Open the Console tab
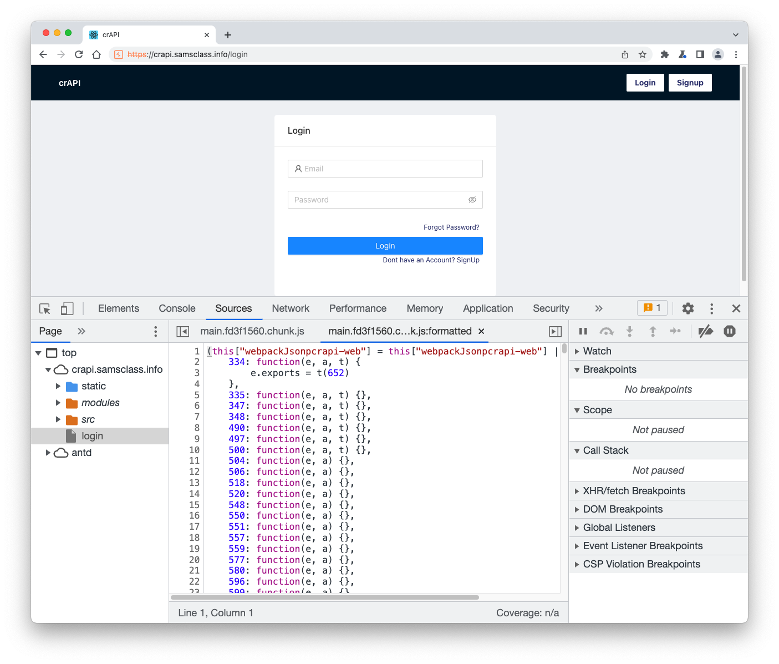Viewport: 779px width, 664px height. click(x=177, y=308)
